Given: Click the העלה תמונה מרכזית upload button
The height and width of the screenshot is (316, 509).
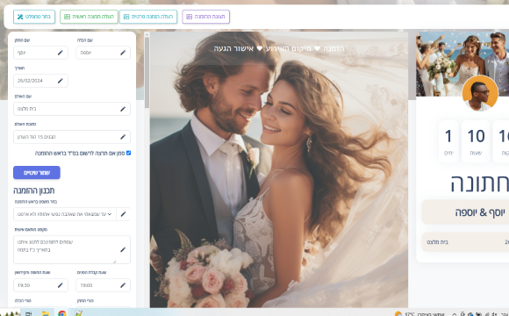Looking at the screenshot, I should [148, 17].
